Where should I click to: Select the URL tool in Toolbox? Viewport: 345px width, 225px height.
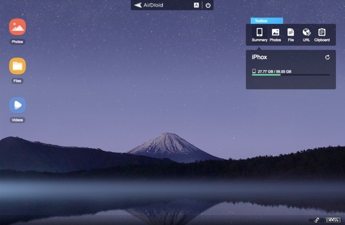click(306, 35)
